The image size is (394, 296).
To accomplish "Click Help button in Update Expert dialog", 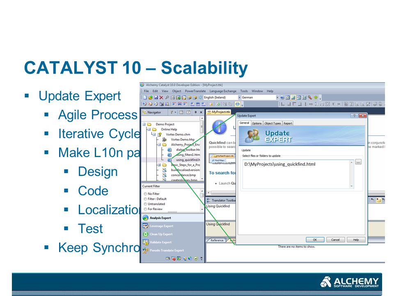I will [x=356, y=240].
